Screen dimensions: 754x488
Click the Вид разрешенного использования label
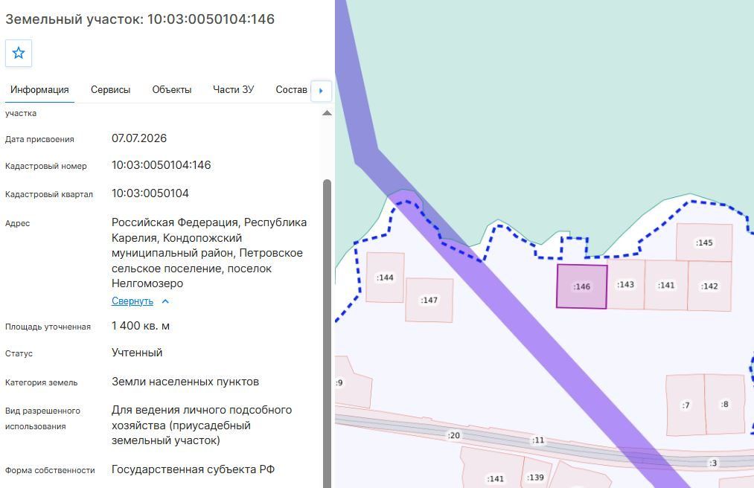(x=42, y=418)
